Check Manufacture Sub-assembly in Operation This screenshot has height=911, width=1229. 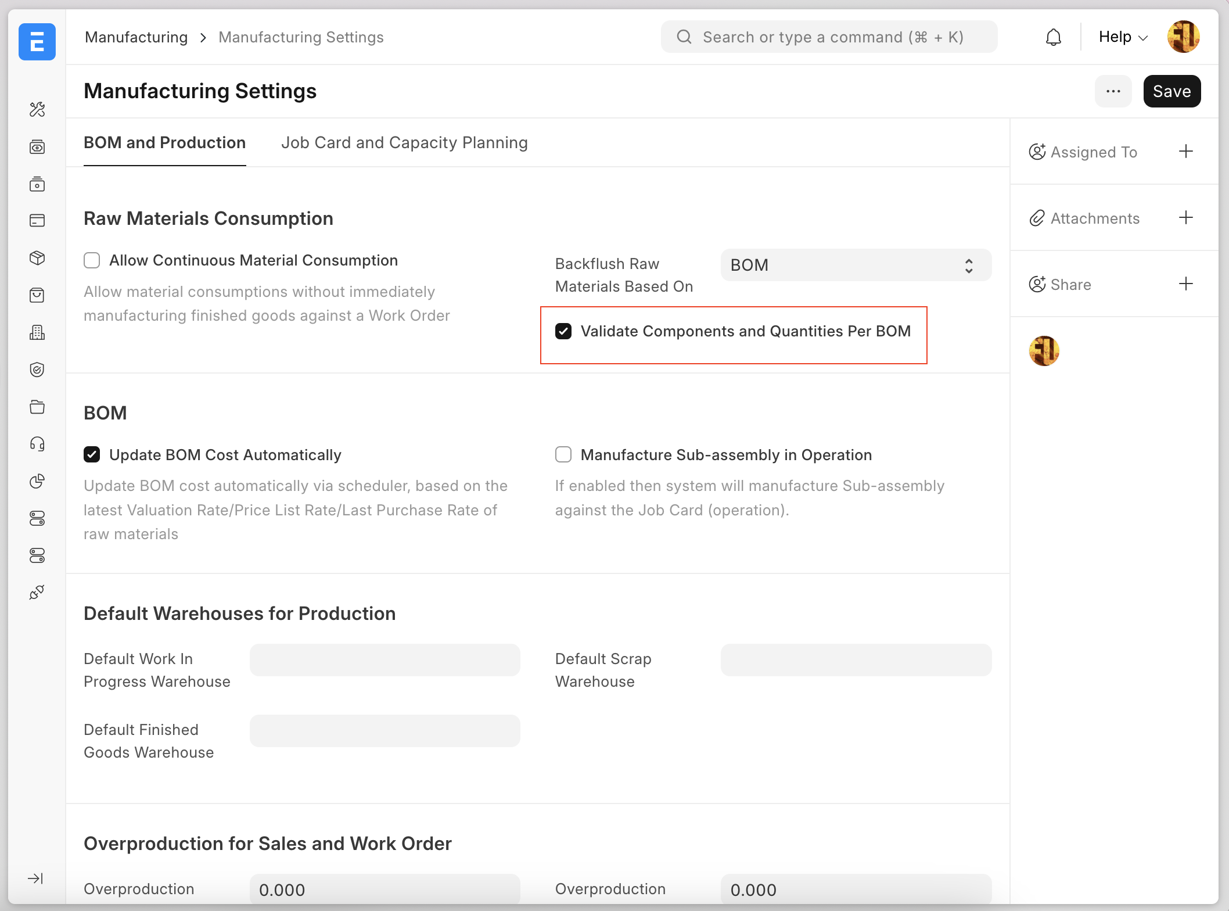coord(563,454)
